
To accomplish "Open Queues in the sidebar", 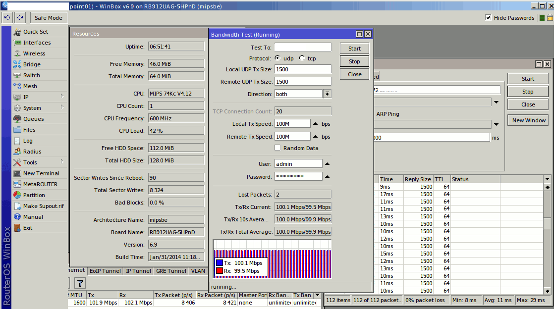I will pyautogui.click(x=33, y=119).
